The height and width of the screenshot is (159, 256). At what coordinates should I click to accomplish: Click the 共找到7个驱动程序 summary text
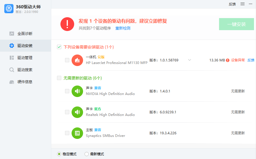(95, 28)
